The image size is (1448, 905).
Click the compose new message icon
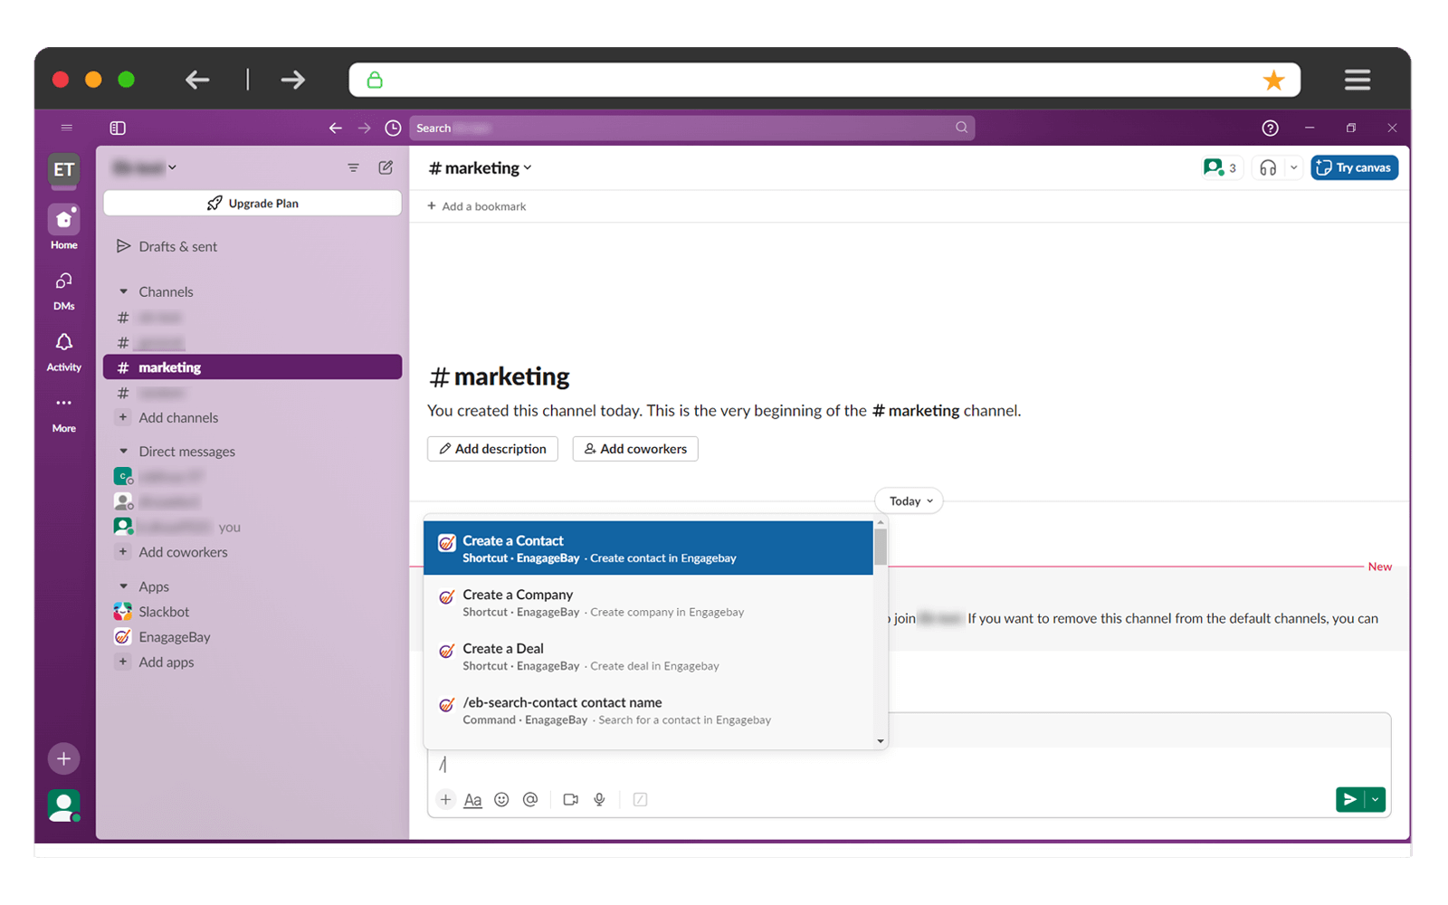pos(386,167)
